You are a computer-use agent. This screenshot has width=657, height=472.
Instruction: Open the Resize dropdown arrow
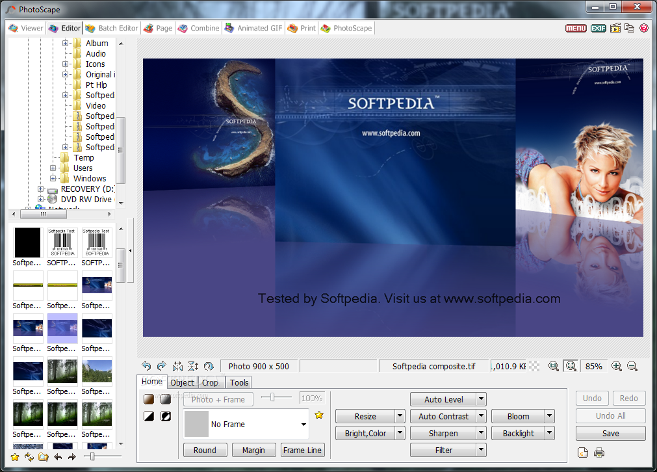pyautogui.click(x=400, y=416)
